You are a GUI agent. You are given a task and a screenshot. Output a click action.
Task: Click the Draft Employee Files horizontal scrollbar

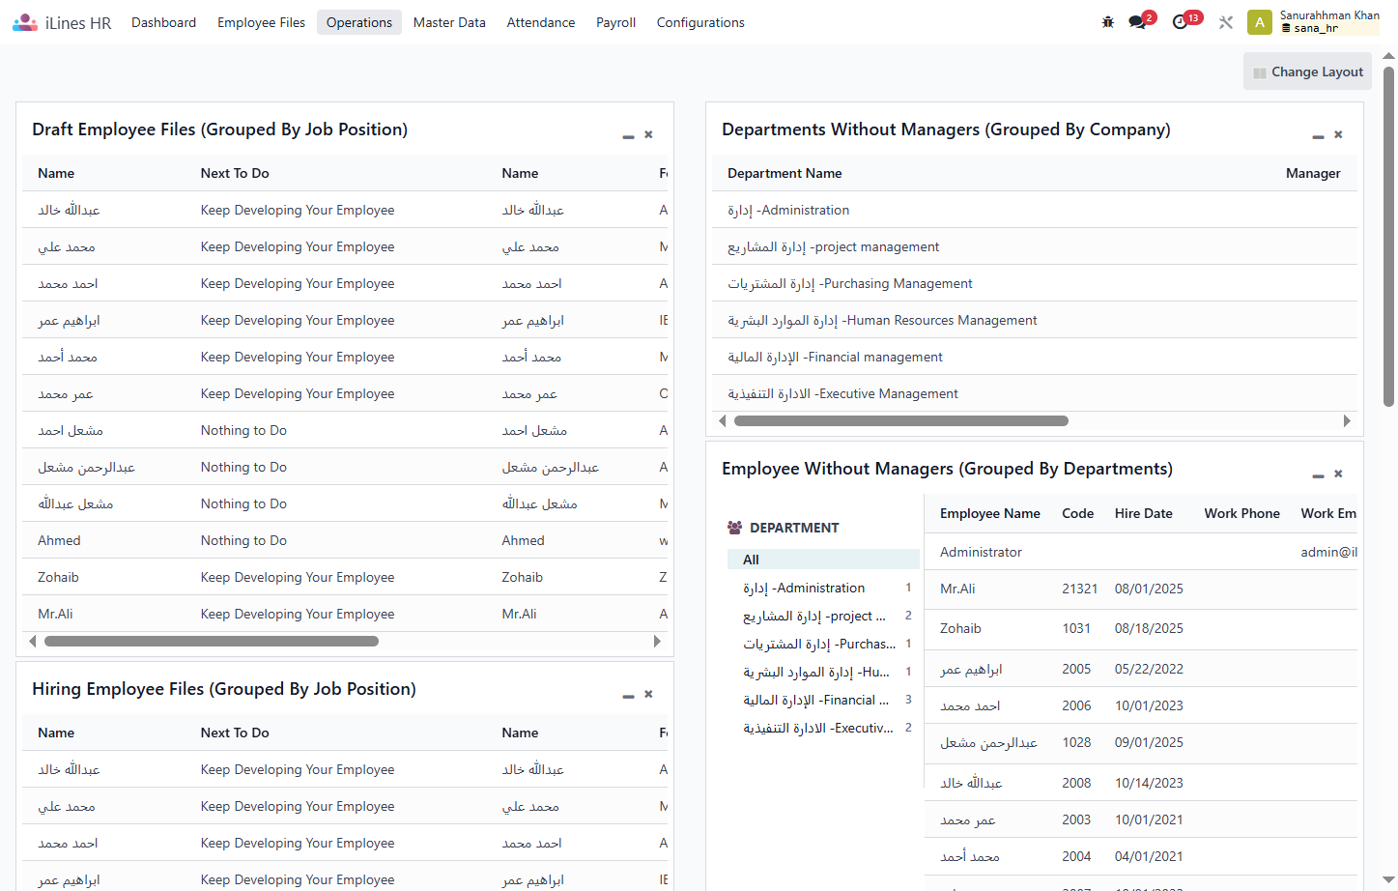coord(212,641)
